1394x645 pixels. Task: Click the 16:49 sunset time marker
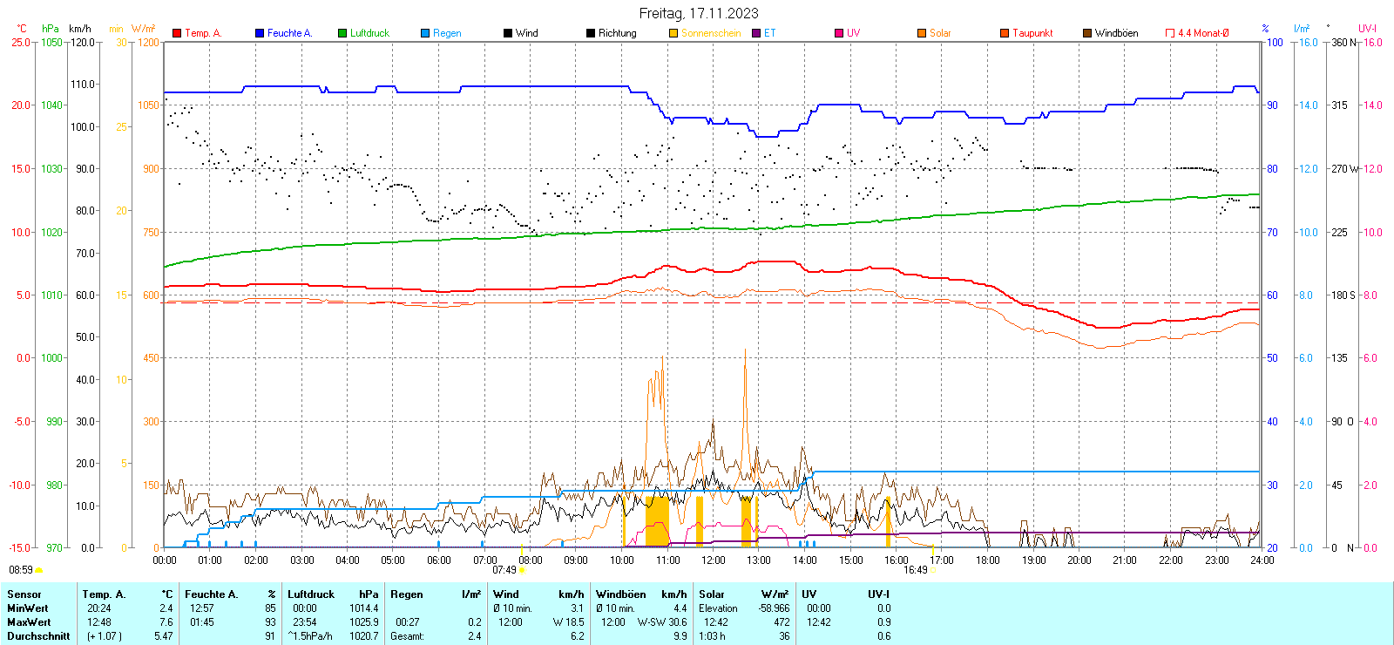coord(915,570)
